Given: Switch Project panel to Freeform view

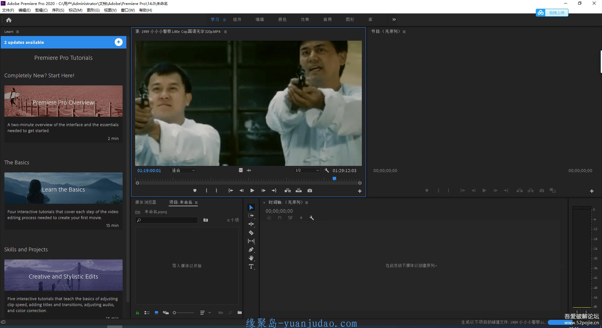Looking at the screenshot, I should tap(166, 313).
